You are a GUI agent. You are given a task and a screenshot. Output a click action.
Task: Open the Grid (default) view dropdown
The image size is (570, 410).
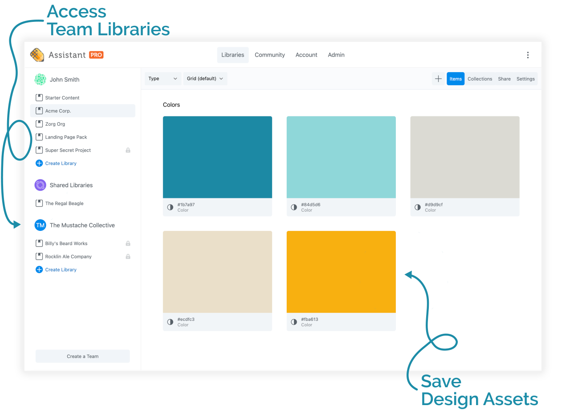point(205,79)
